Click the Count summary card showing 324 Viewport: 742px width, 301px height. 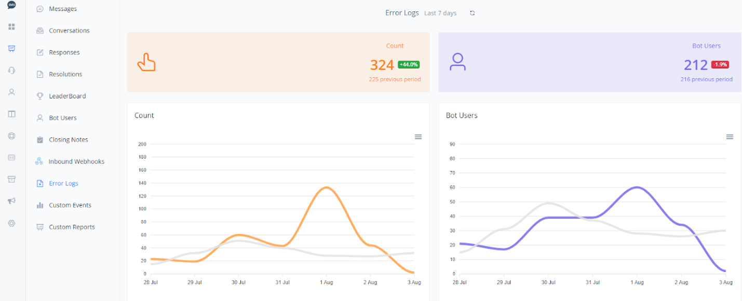point(278,62)
